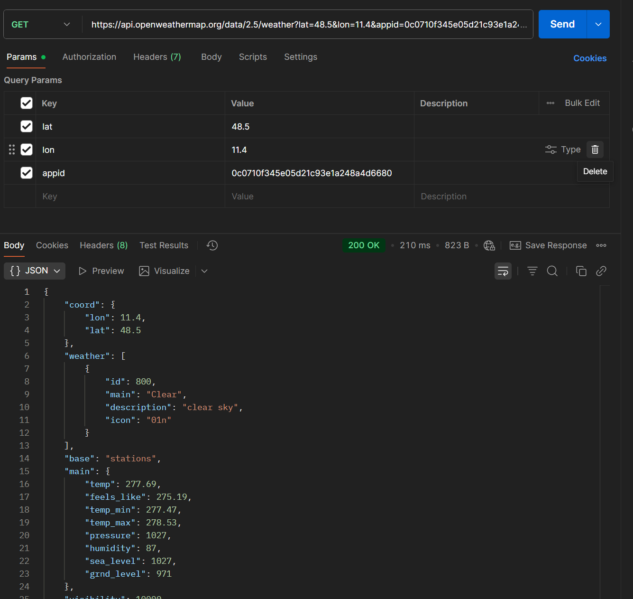Click the filter response icon
The width and height of the screenshot is (633, 599).
point(532,271)
